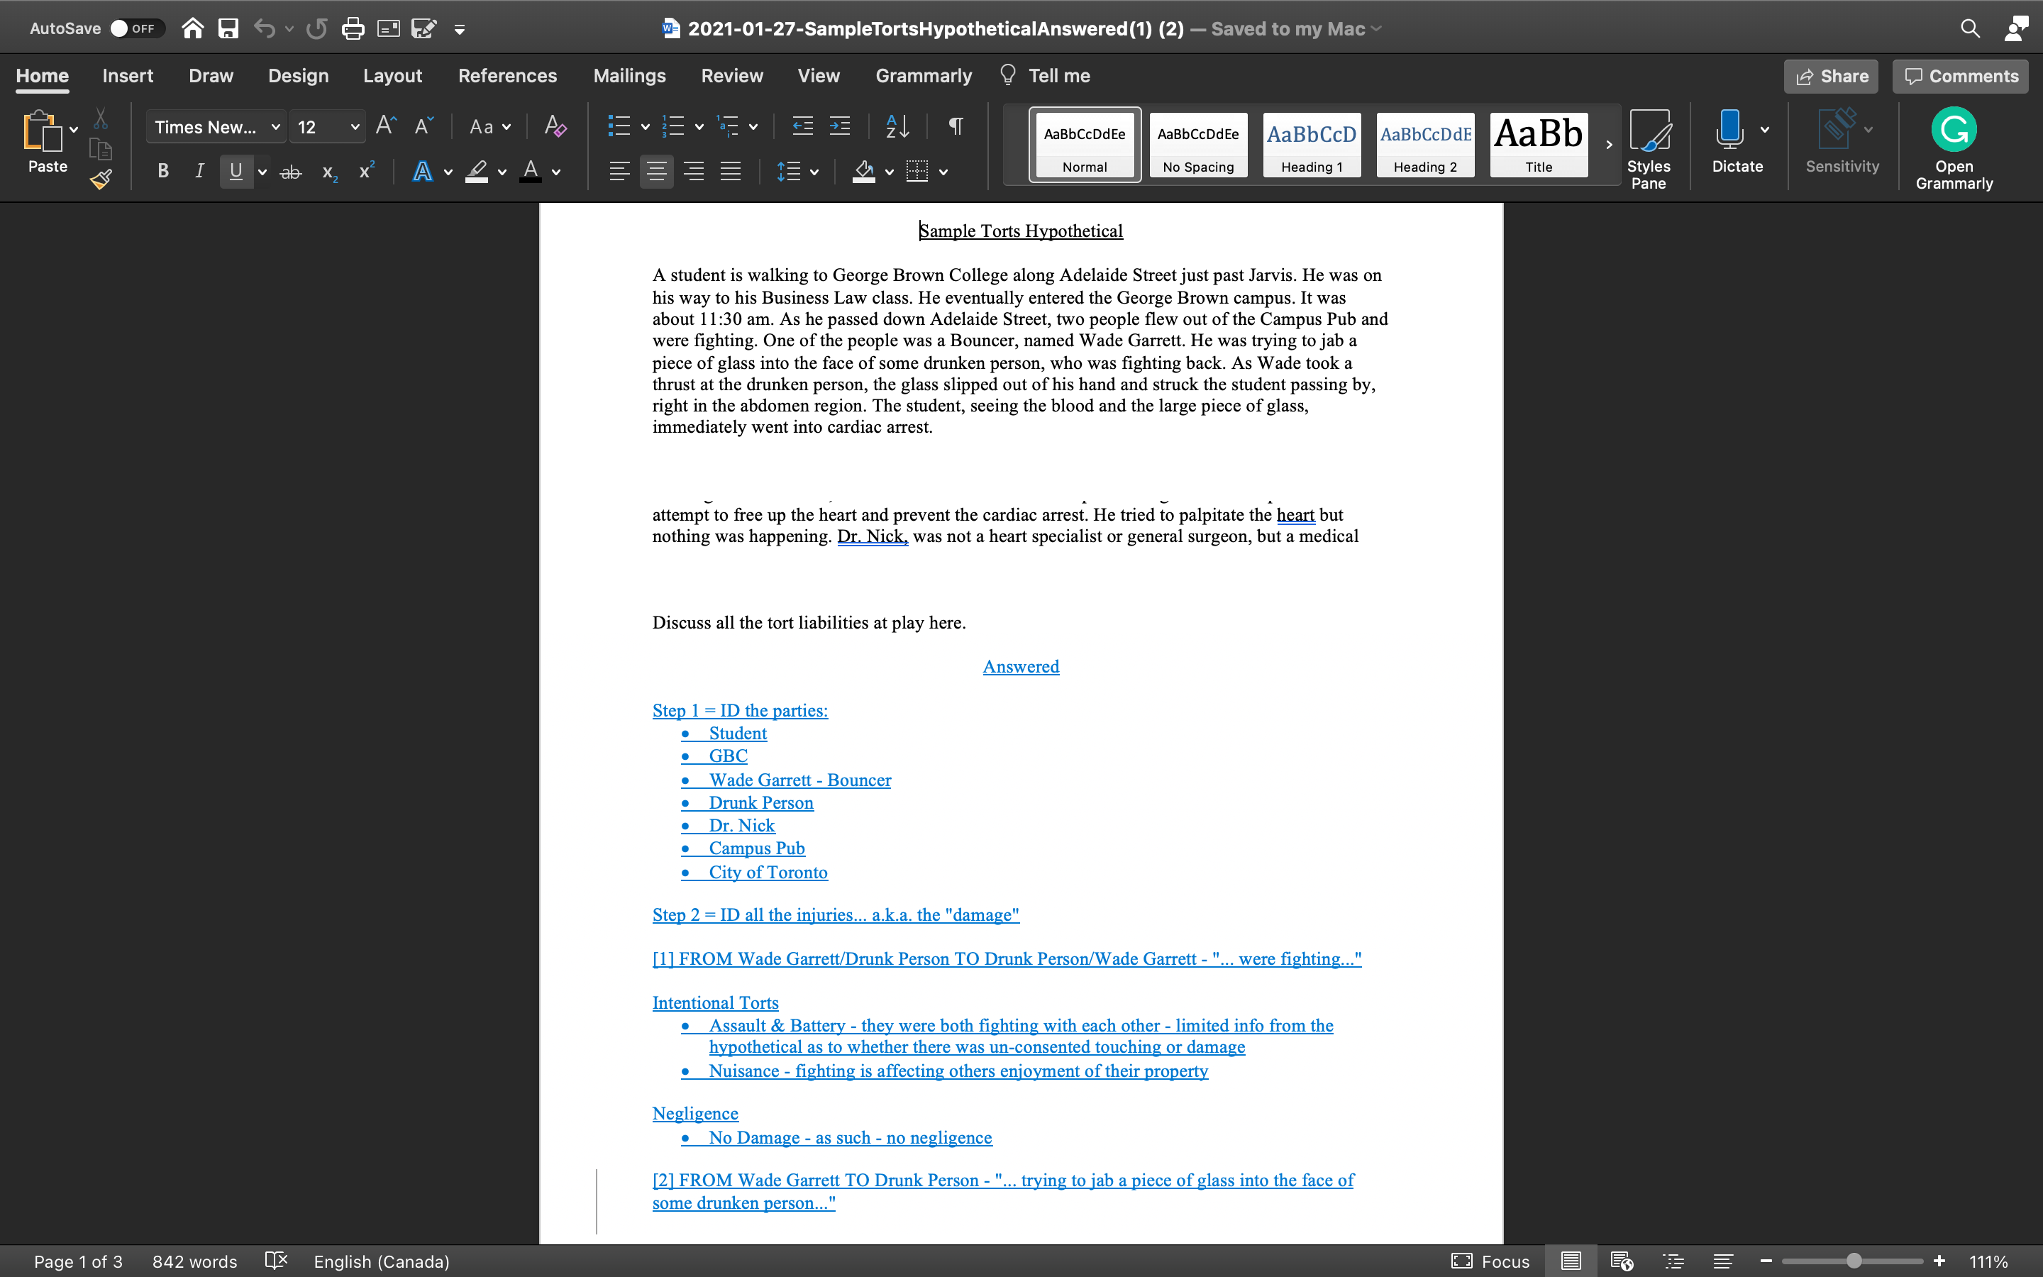Click the Share button
The height and width of the screenshot is (1277, 2043).
click(x=1831, y=76)
